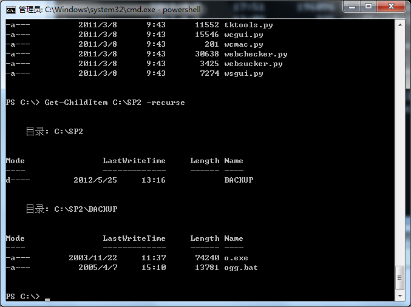This screenshot has width=411, height=307.
Task: Click the BACKUP directory name
Action: pyautogui.click(x=239, y=180)
